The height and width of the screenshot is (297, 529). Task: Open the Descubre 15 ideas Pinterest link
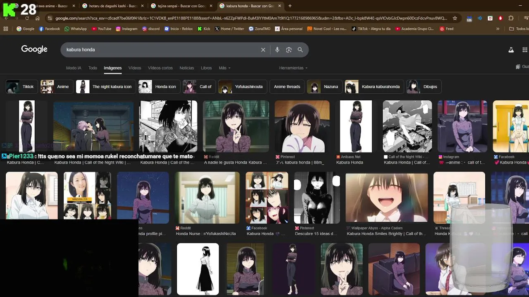[316, 233]
